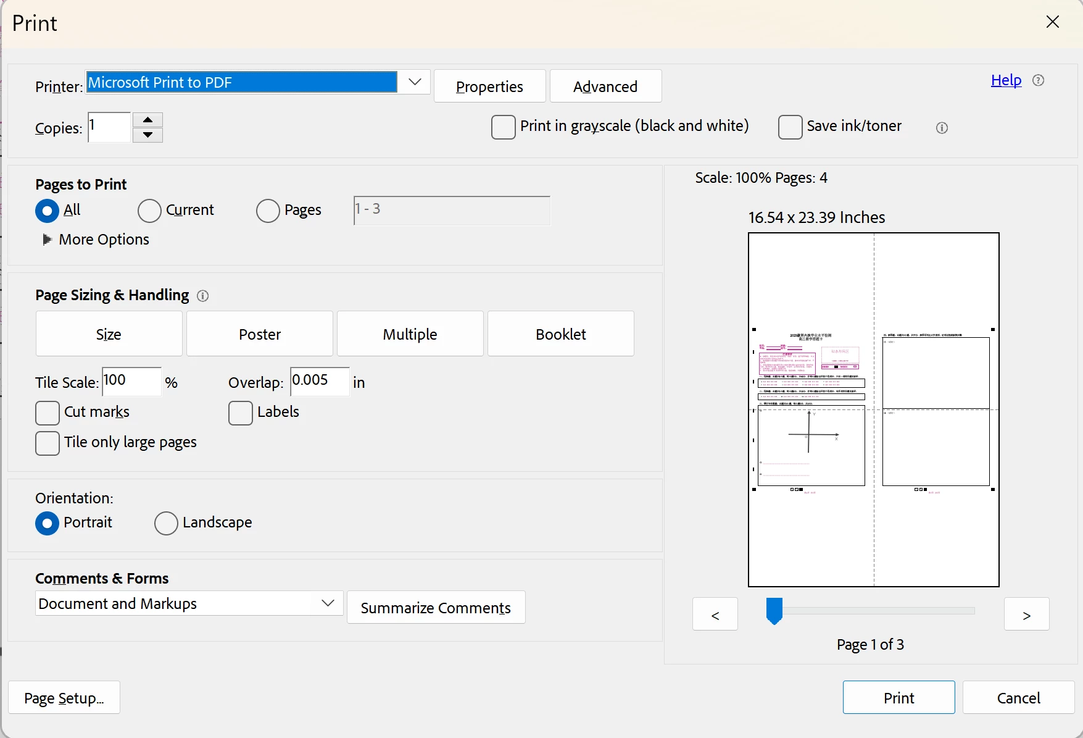The height and width of the screenshot is (738, 1083).
Task: Switch to Size sizing mode
Action: pos(109,334)
